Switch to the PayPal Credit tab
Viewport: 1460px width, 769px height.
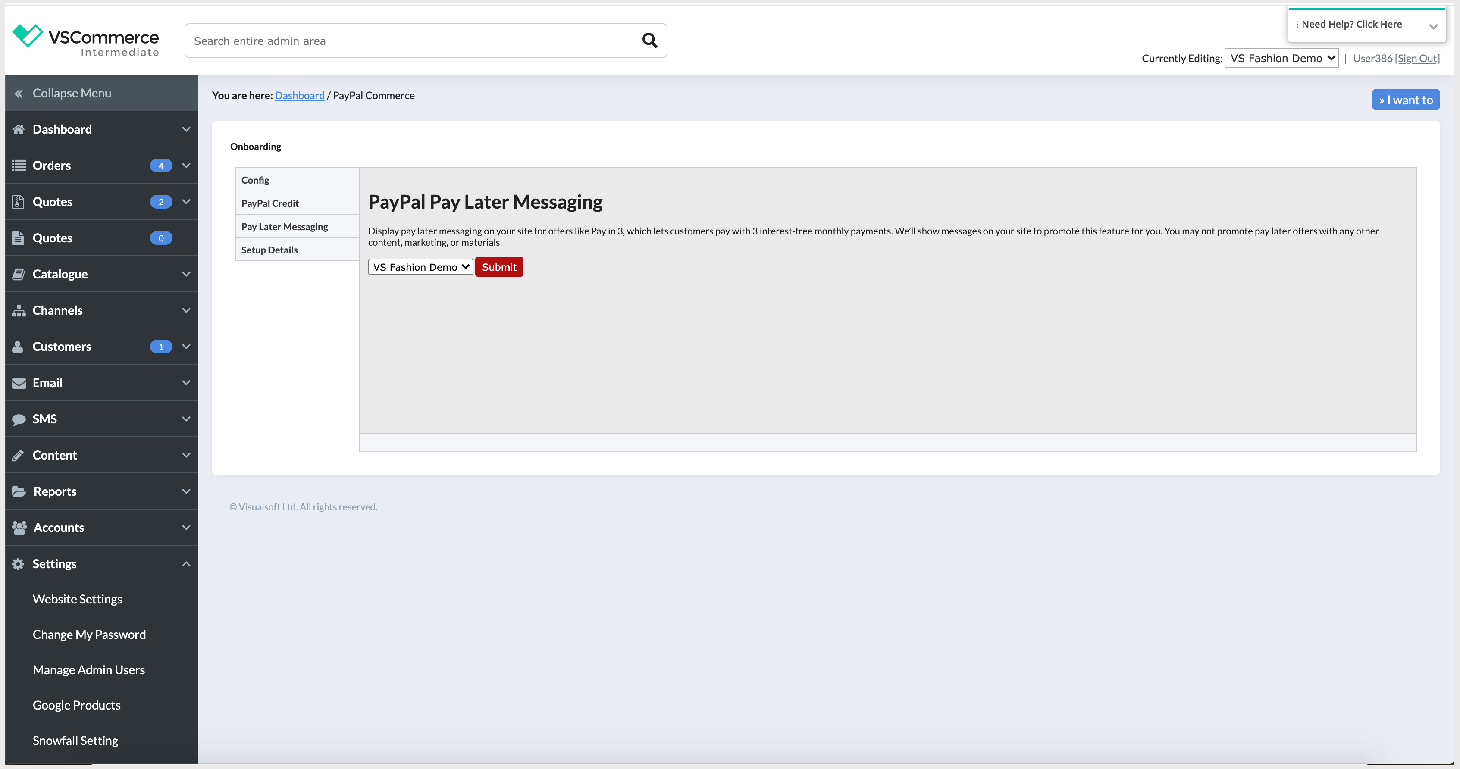tap(270, 203)
